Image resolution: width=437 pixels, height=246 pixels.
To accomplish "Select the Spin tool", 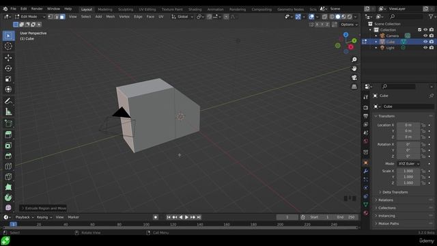I will pyautogui.click(x=8, y=197).
